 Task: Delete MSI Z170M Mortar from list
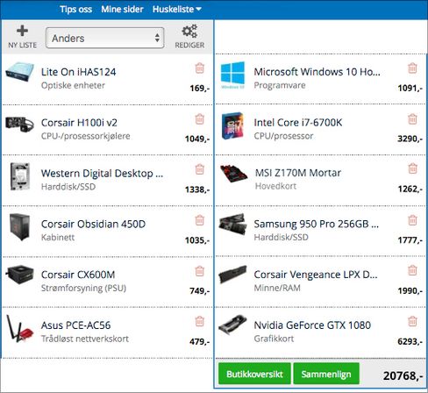pyautogui.click(x=412, y=168)
